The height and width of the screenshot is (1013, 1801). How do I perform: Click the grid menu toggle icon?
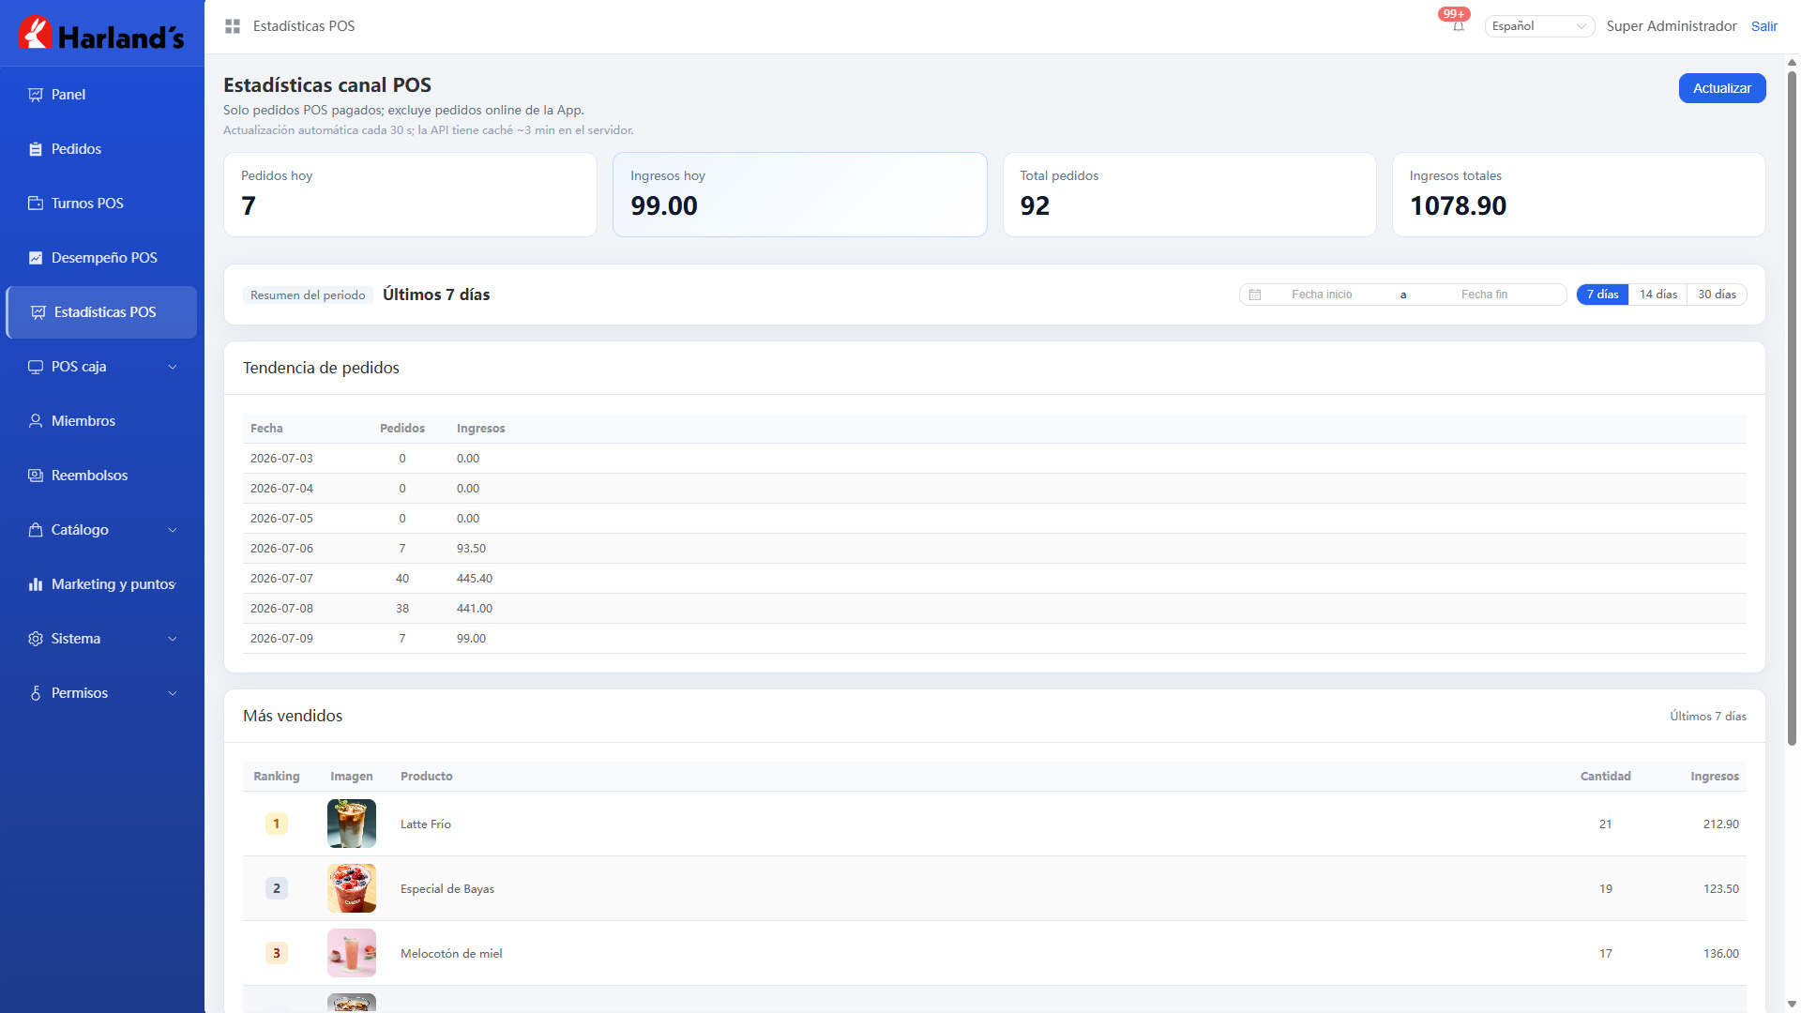point(233,26)
